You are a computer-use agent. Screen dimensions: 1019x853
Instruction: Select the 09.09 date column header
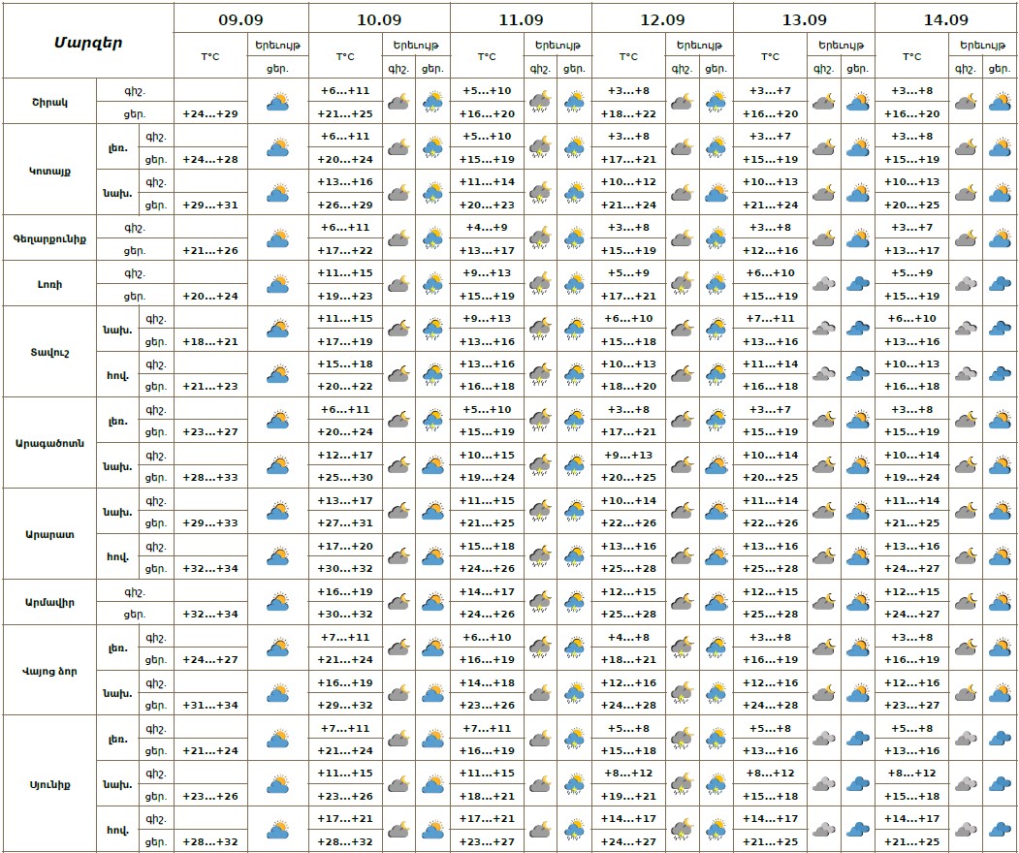pyautogui.click(x=241, y=19)
